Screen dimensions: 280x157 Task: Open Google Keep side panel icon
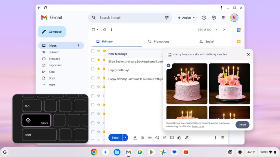pos(239,41)
